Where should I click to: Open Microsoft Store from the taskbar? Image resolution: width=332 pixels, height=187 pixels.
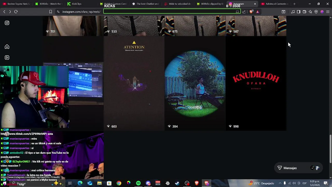109,183
